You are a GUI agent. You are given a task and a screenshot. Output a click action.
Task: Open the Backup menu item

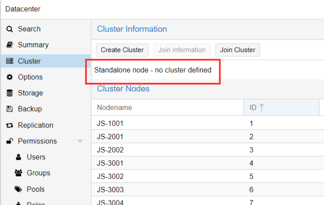tap(30, 109)
